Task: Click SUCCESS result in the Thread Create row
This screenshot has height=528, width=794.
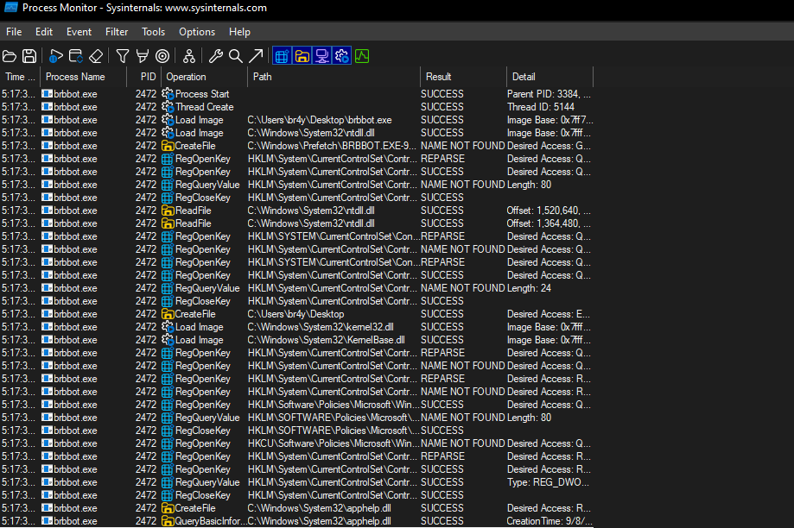Action: tap(442, 107)
